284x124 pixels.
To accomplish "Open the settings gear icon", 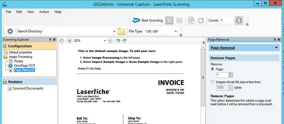I will pyautogui.click(x=10, y=31).
